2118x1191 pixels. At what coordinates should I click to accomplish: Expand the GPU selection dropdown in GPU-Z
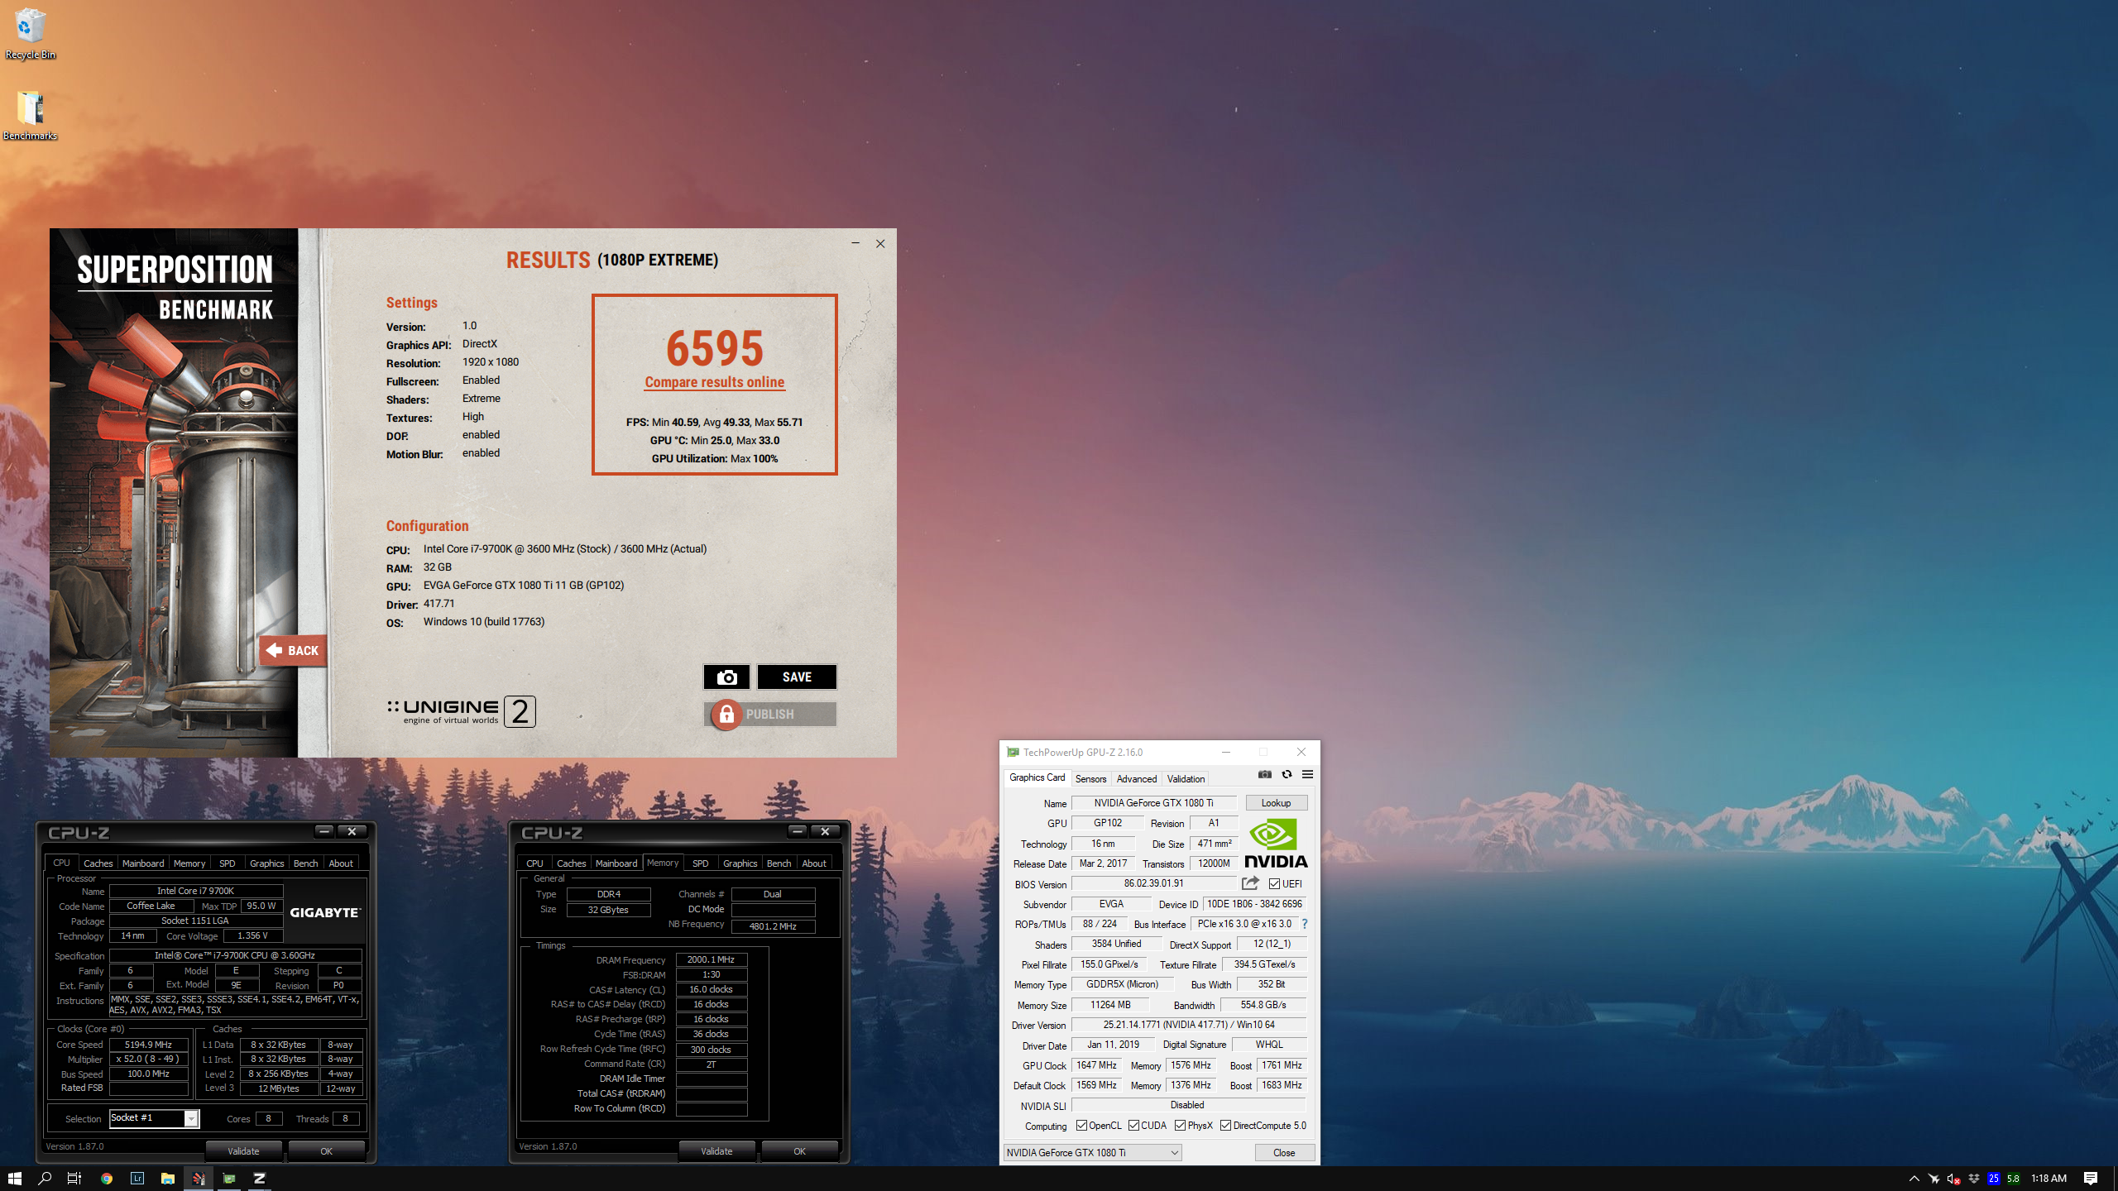tap(1174, 1153)
